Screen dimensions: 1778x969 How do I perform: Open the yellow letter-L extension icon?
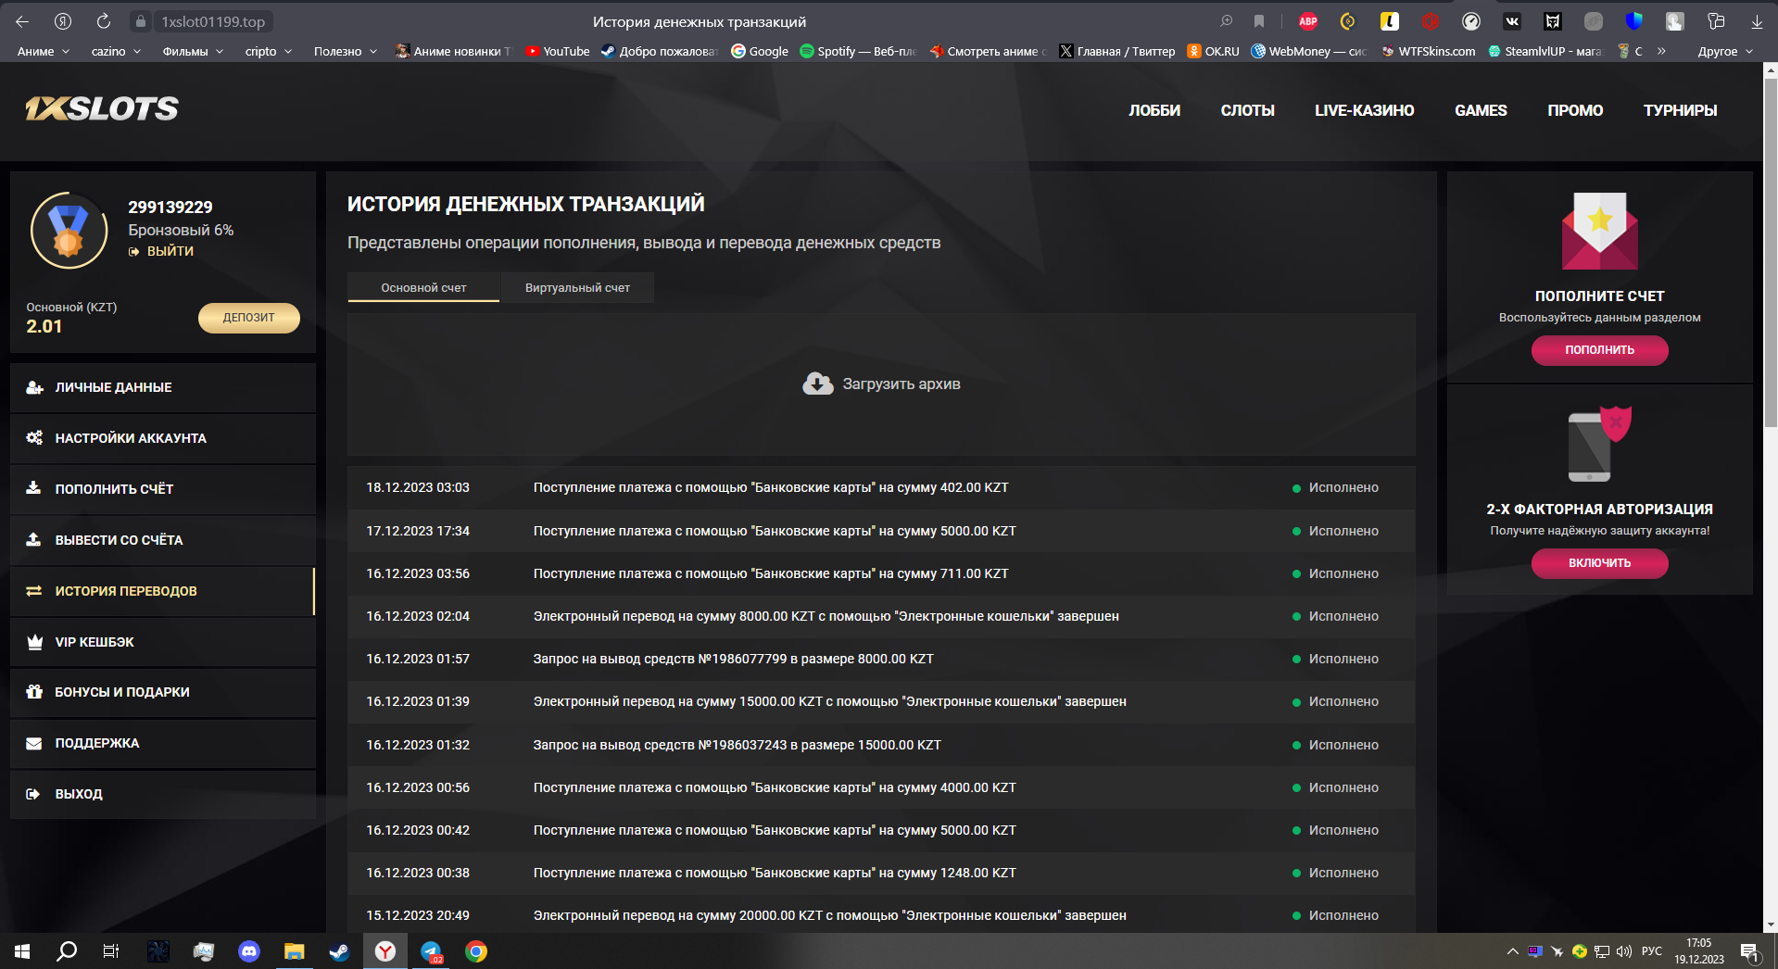[1390, 21]
